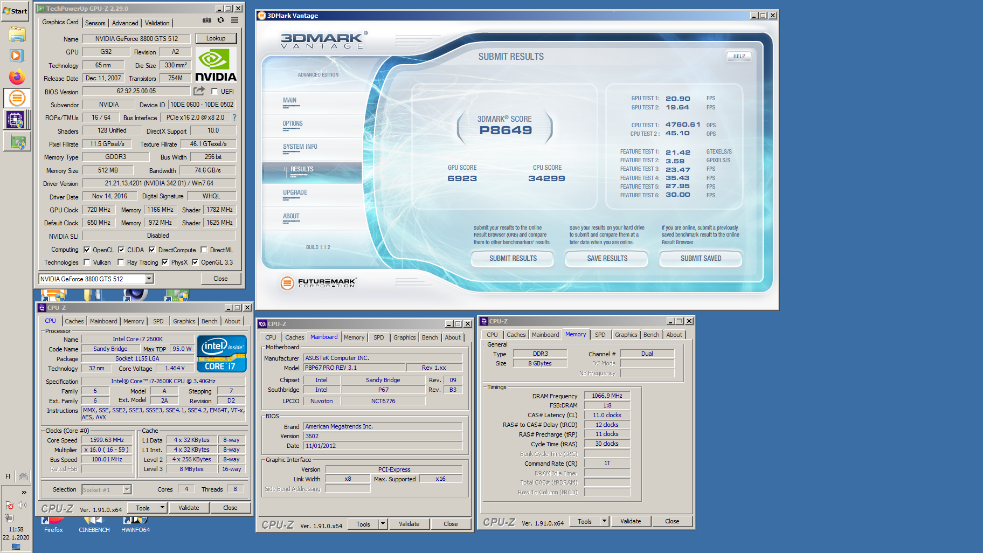The image size is (983, 553).
Task: Open OPTIONS in 3DMark Vantage menu
Action: coord(293,123)
